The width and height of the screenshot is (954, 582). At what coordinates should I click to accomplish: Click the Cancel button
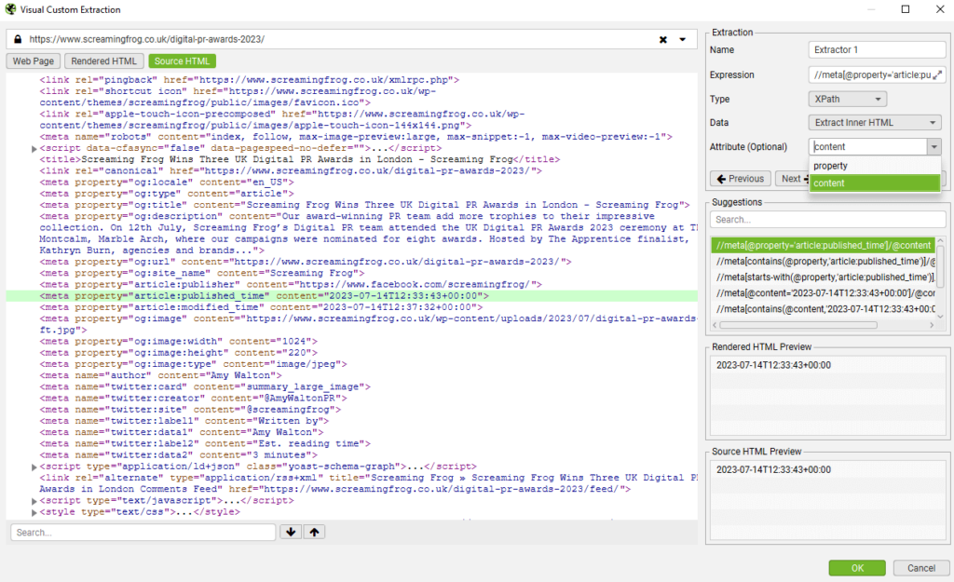[920, 568]
